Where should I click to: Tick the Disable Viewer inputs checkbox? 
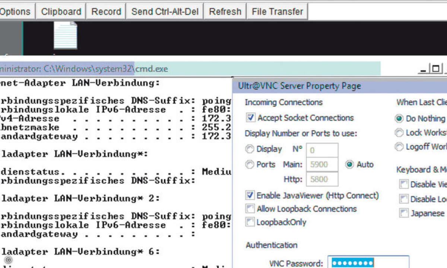403,184
